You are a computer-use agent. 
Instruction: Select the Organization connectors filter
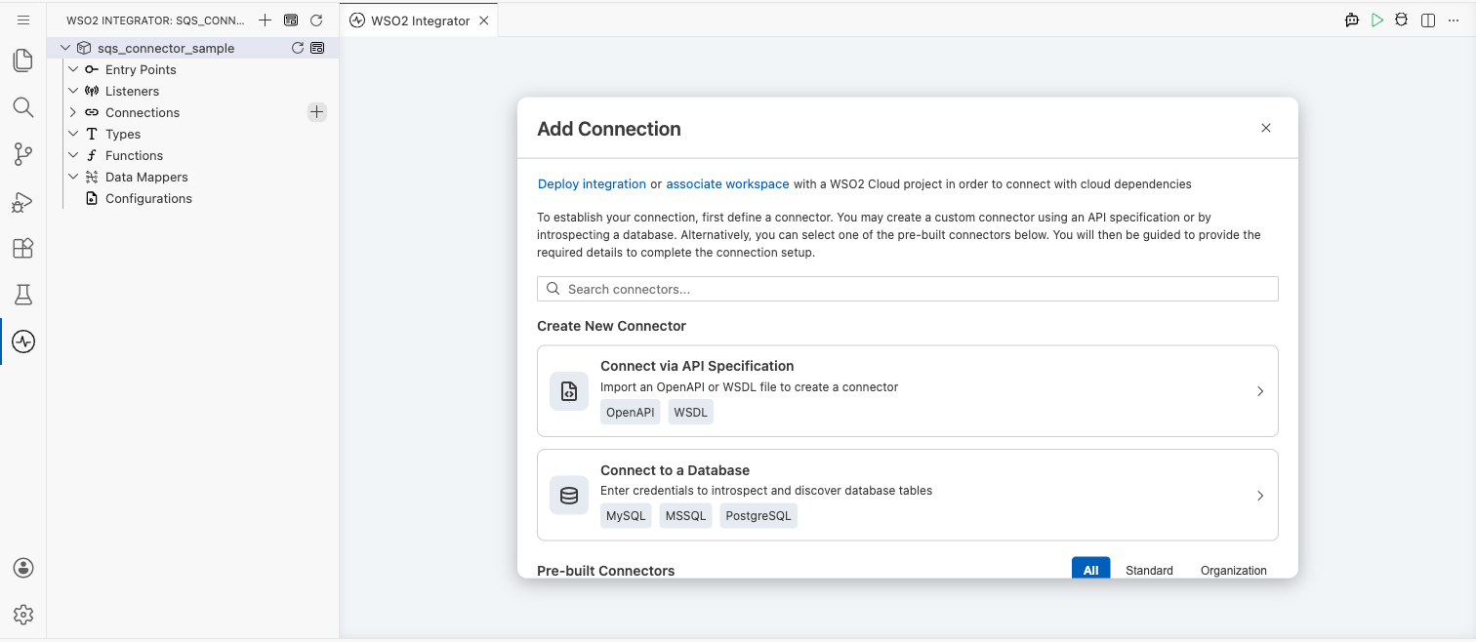pos(1234,570)
